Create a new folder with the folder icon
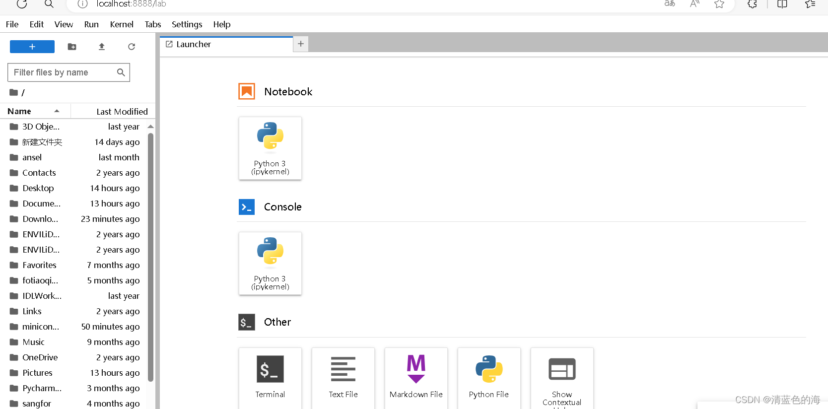828x409 pixels. (72, 47)
